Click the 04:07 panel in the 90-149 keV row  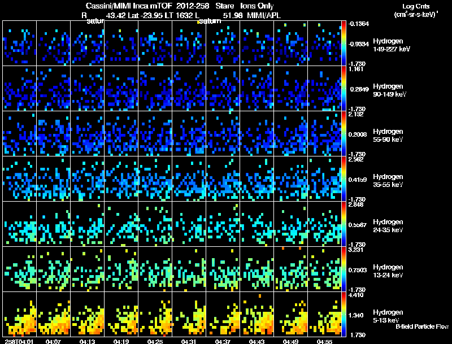pos(53,88)
